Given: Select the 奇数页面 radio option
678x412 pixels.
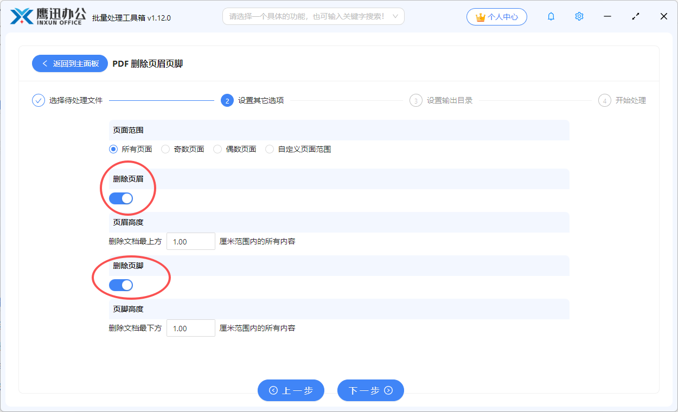Looking at the screenshot, I should point(165,149).
